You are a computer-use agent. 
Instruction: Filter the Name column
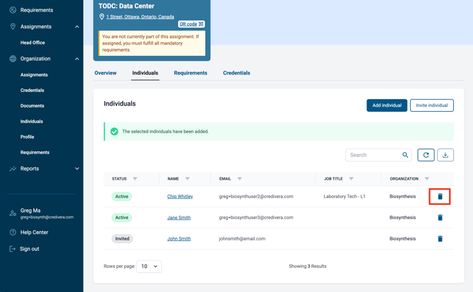point(187,179)
